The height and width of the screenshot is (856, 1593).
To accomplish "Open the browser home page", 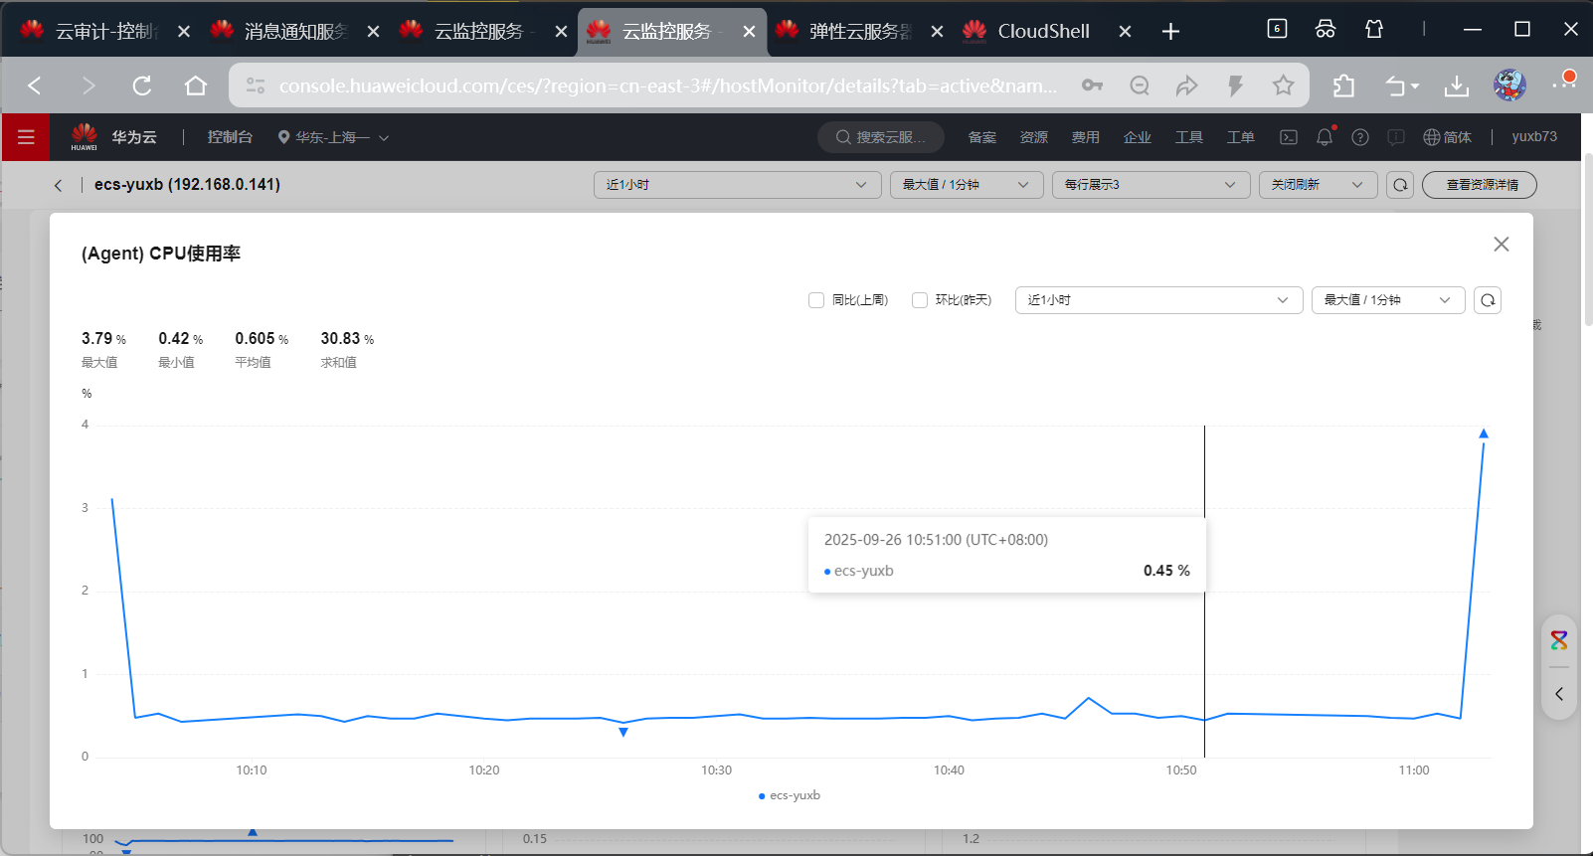I will click(x=196, y=86).
